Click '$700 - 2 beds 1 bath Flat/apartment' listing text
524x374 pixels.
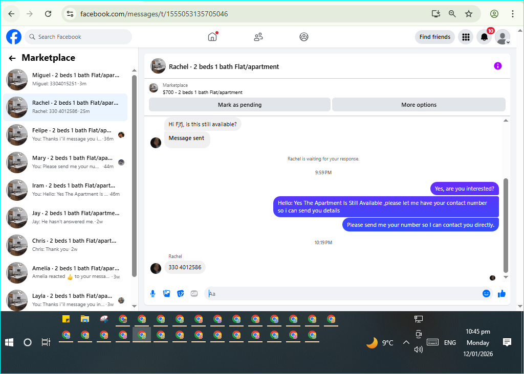[203, 92]
